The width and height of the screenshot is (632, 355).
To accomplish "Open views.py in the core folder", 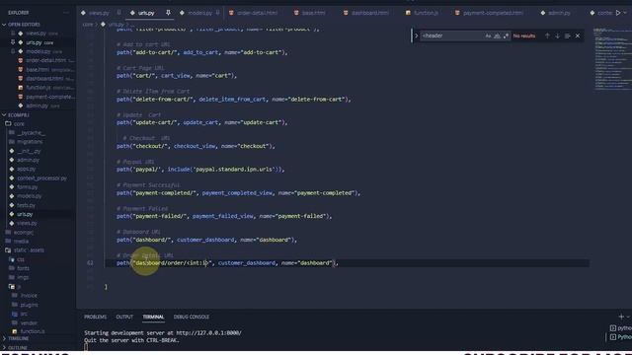I will [27, 223].
